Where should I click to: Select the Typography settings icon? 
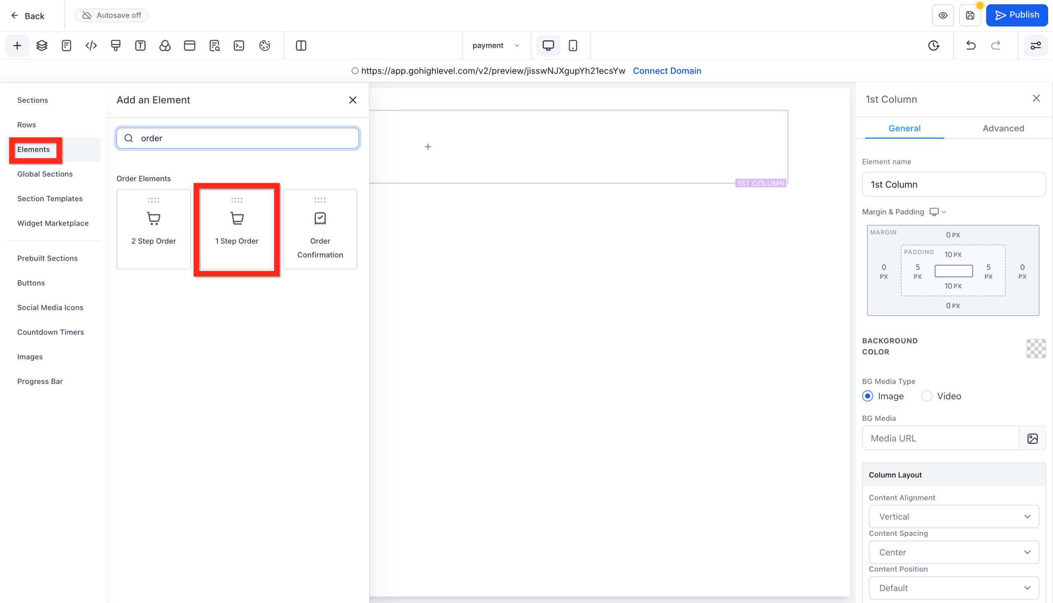(140, 46)
